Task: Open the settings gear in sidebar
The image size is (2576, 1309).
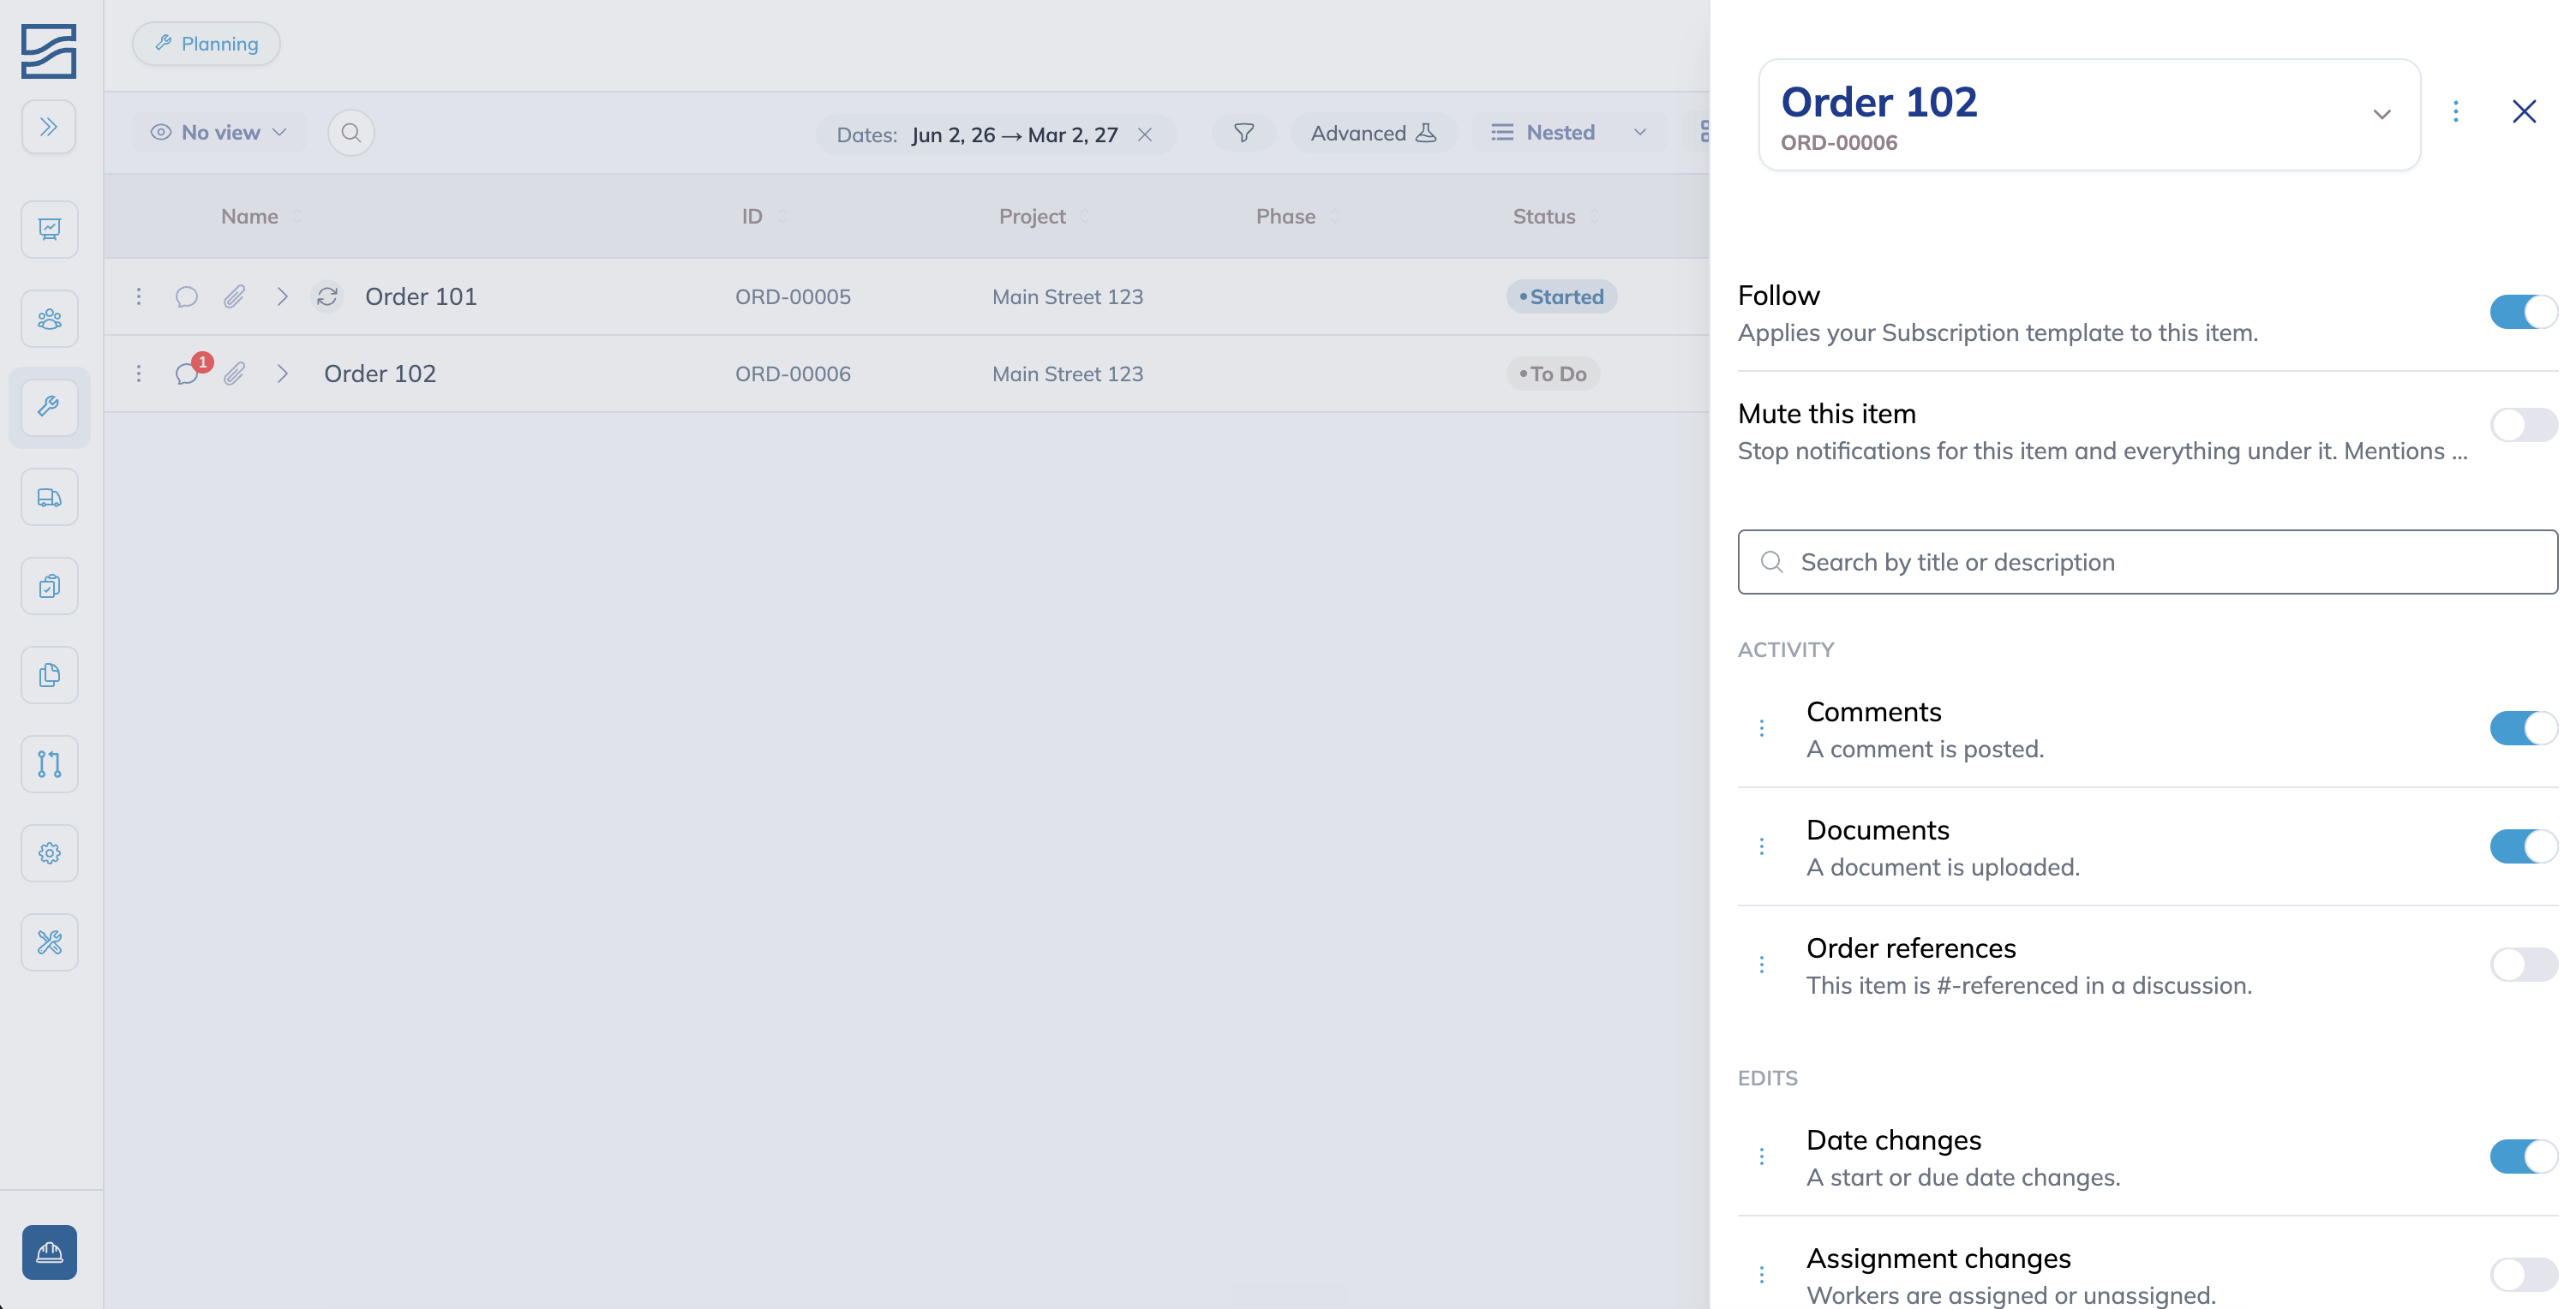Action: [49, 853]
